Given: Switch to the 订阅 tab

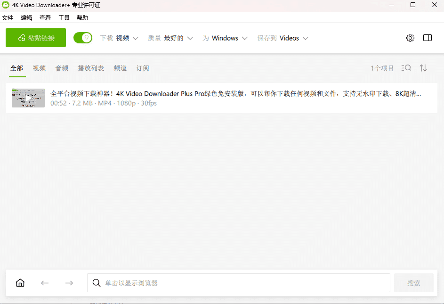Looking at the screenshot, I should click(x=143, y=68).
